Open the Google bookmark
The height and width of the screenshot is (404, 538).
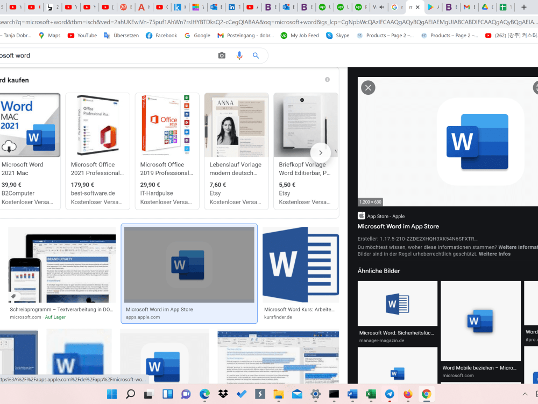pyautogui.click(x=197, y=36)
